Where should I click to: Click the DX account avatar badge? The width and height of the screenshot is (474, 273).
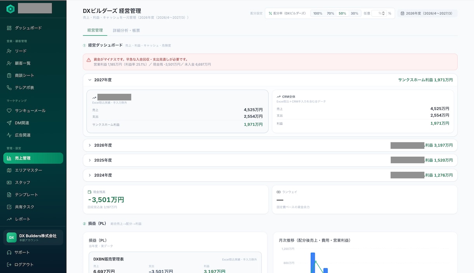pos(12,237)
